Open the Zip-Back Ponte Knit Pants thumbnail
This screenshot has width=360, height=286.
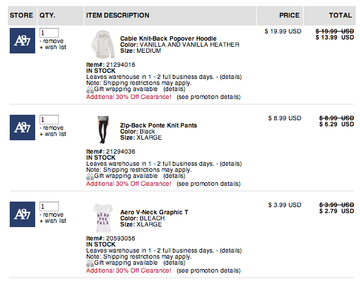[x=103, y=129]
